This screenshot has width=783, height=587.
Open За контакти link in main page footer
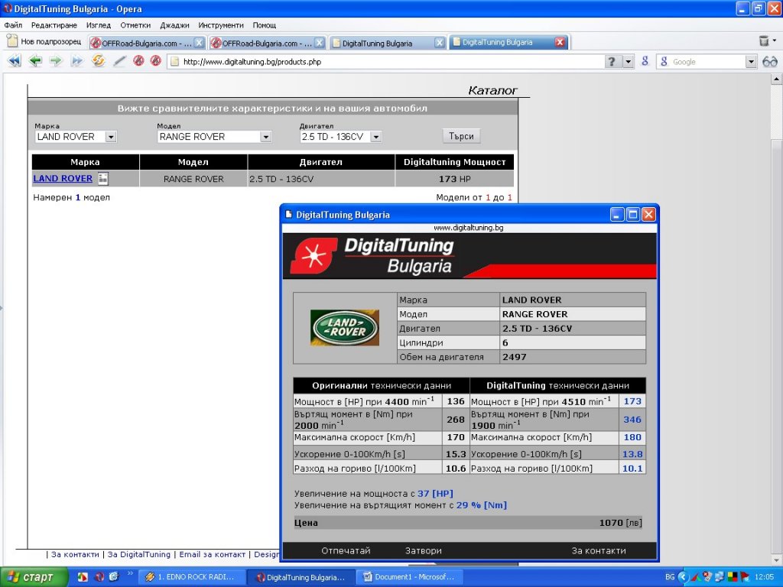75,554
